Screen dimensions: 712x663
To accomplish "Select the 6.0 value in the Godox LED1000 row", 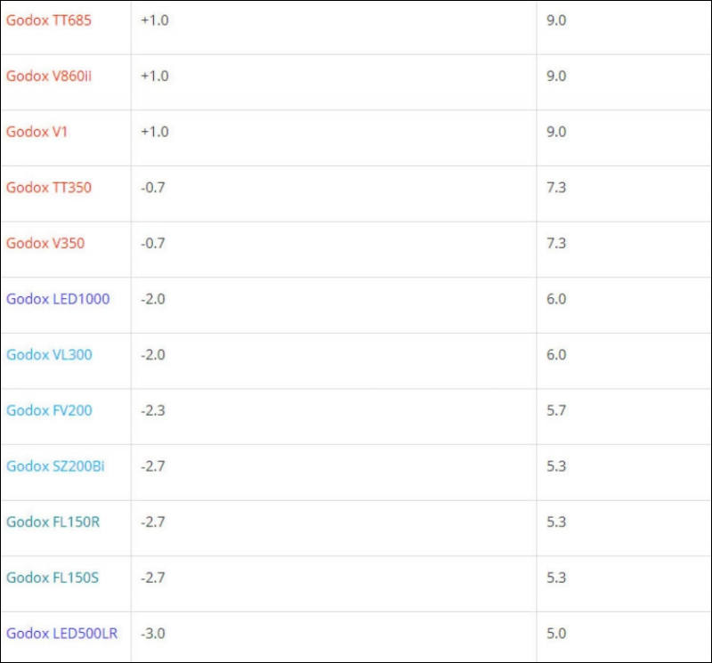I will (x=556, y=299).
